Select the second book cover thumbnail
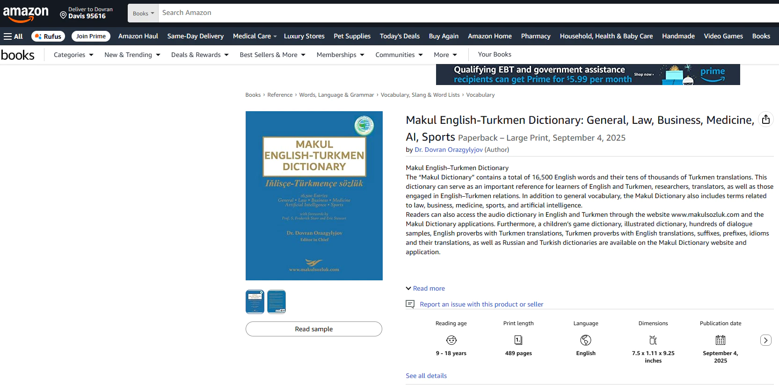The width and height of the screenshot is (779, 385). click(277, 302)
